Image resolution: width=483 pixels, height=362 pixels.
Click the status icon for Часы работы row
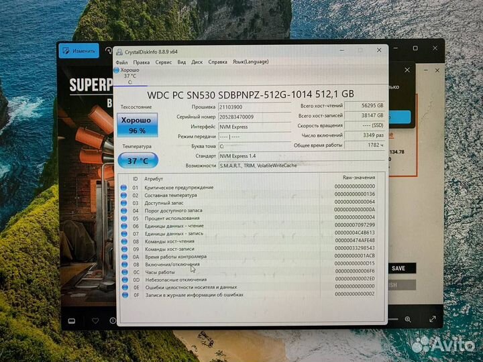[x=123, y=272]
